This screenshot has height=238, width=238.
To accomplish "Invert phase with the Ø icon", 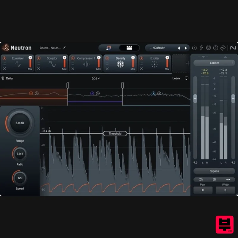I will tap(214, 180).
